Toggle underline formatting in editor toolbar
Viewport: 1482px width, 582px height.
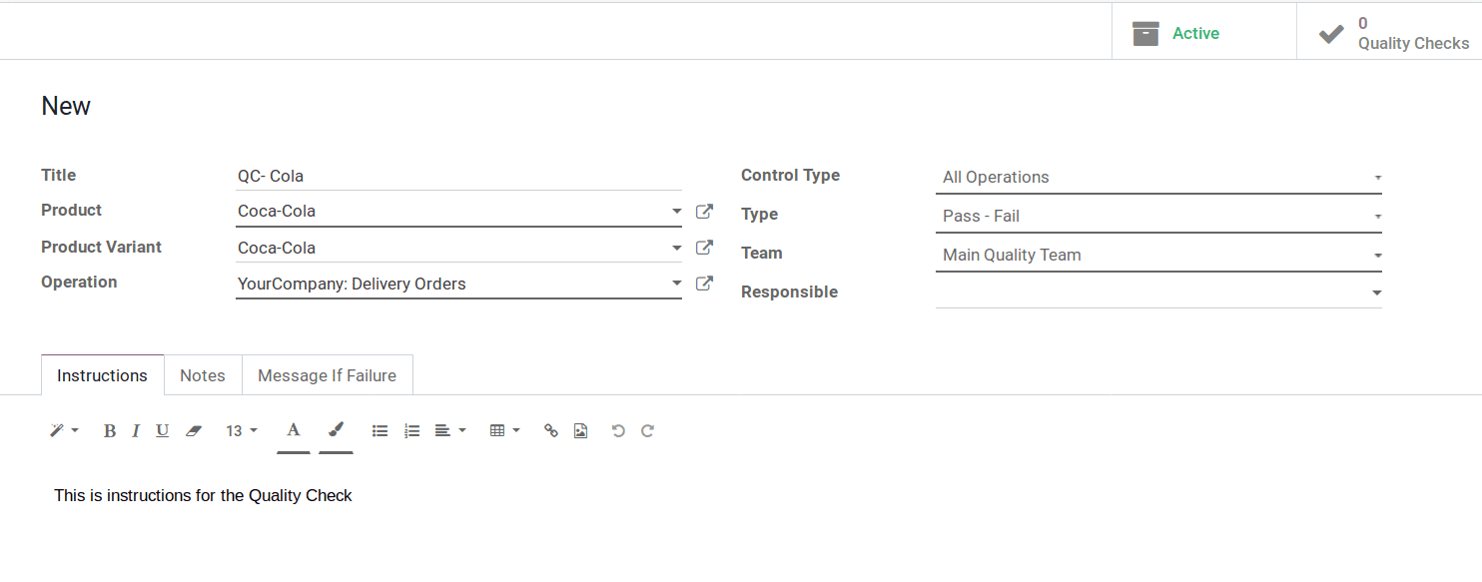162,431
